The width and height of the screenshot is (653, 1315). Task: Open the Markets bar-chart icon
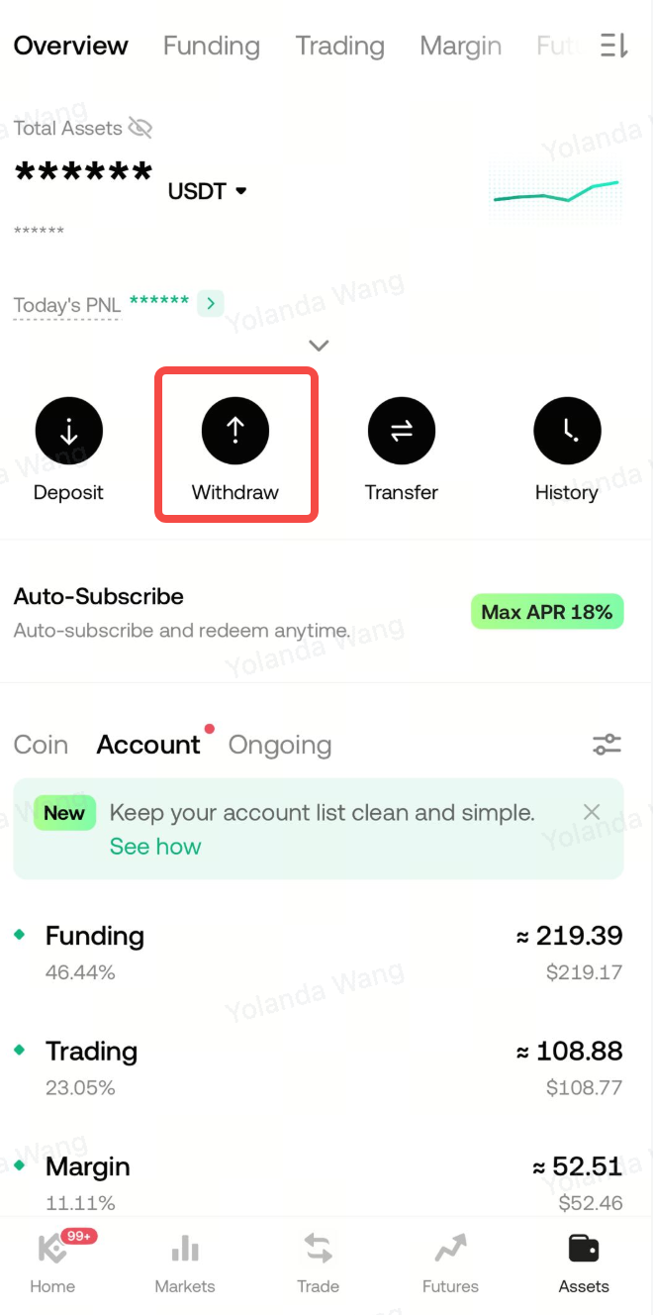coord(185,1250)
